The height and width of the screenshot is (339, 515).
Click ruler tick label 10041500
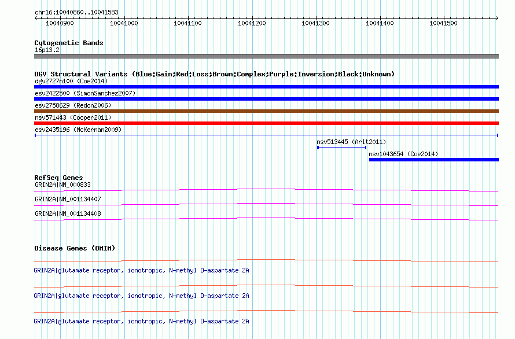pyautogui.click(x=443, y=23)
